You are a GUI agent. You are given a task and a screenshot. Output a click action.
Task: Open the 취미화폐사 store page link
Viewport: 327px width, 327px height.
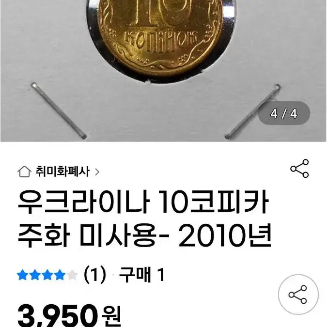click(x=62, y=171)
